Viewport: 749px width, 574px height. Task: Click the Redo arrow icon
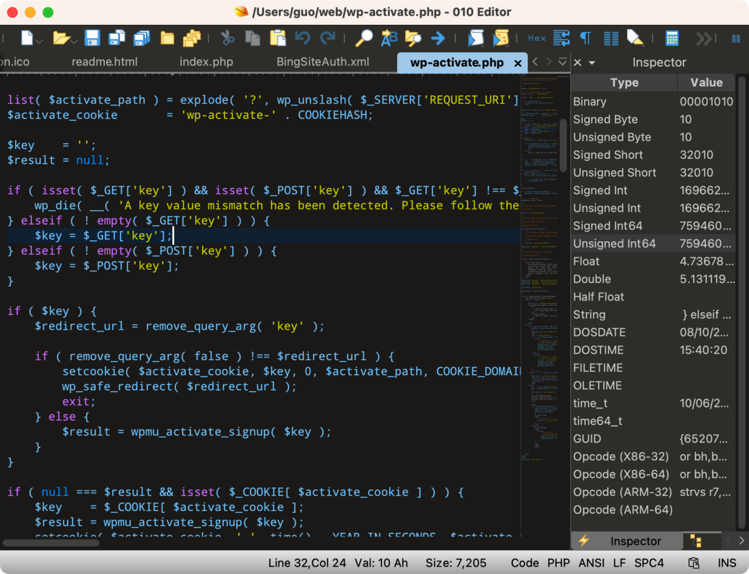[328, 38]
